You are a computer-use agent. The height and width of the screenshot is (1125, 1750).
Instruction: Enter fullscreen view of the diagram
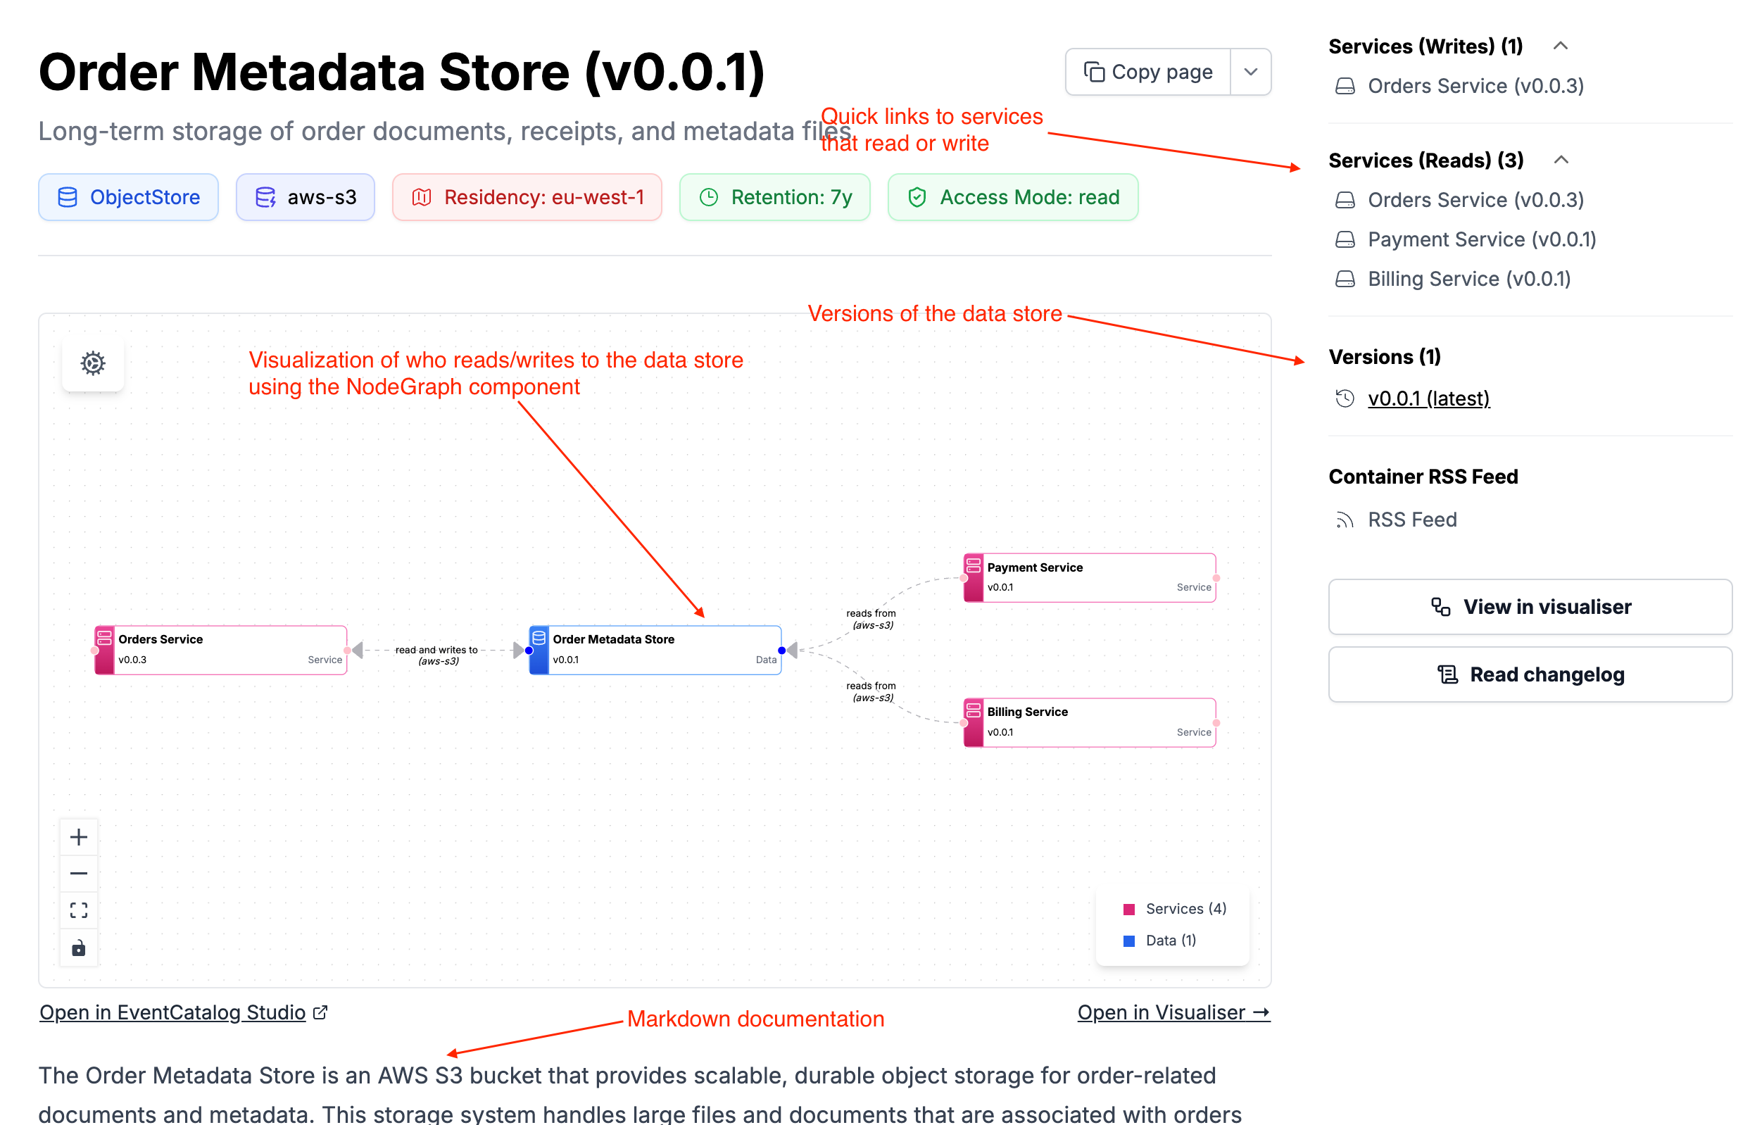coord(78,910)
